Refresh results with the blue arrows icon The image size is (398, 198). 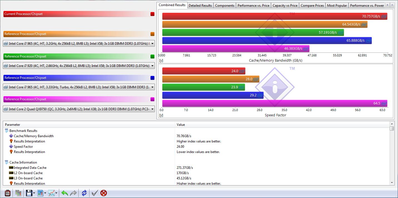point(84,193)
